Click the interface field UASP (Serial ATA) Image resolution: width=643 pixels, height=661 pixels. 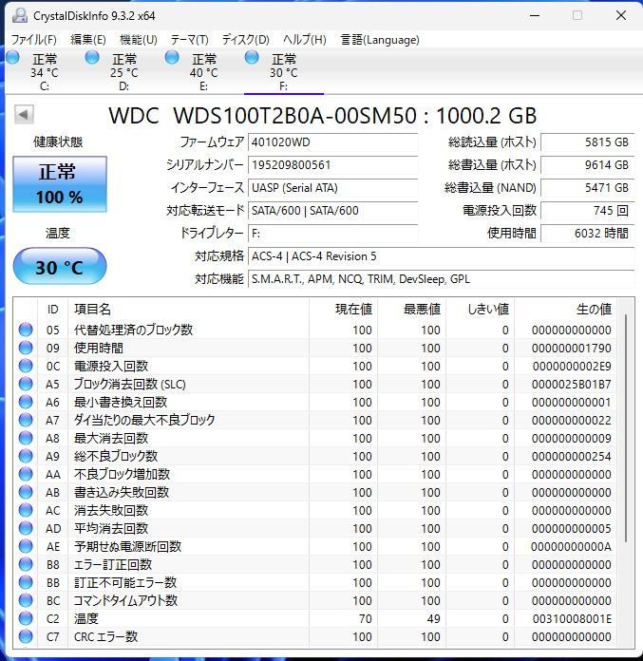332,188
